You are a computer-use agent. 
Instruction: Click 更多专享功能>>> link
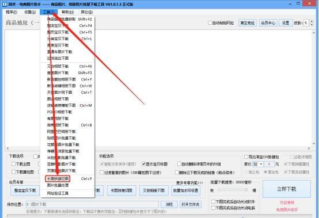189,183
